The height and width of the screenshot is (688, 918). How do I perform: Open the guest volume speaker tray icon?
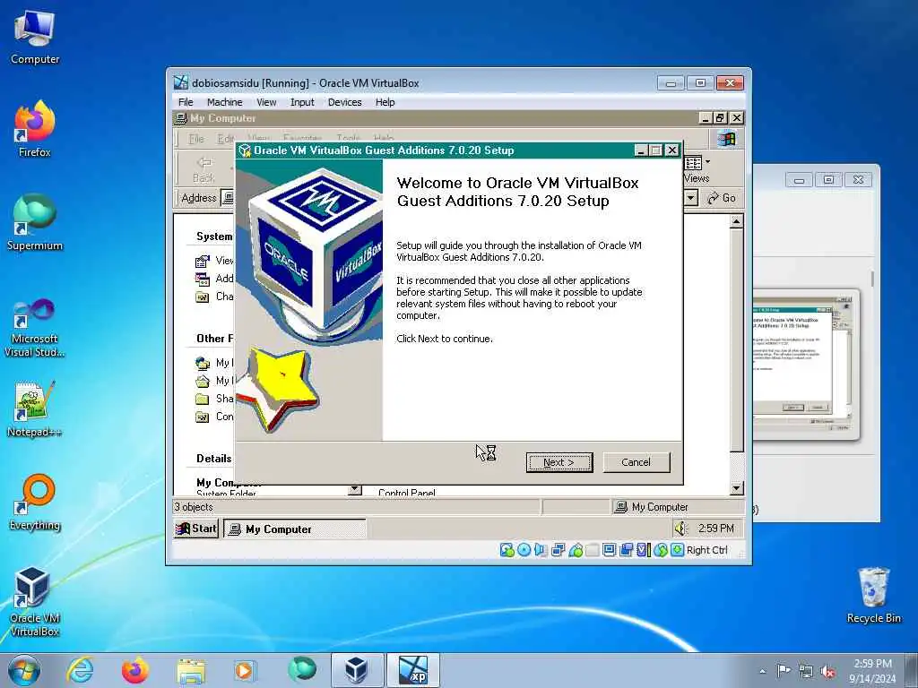point(680,529)
